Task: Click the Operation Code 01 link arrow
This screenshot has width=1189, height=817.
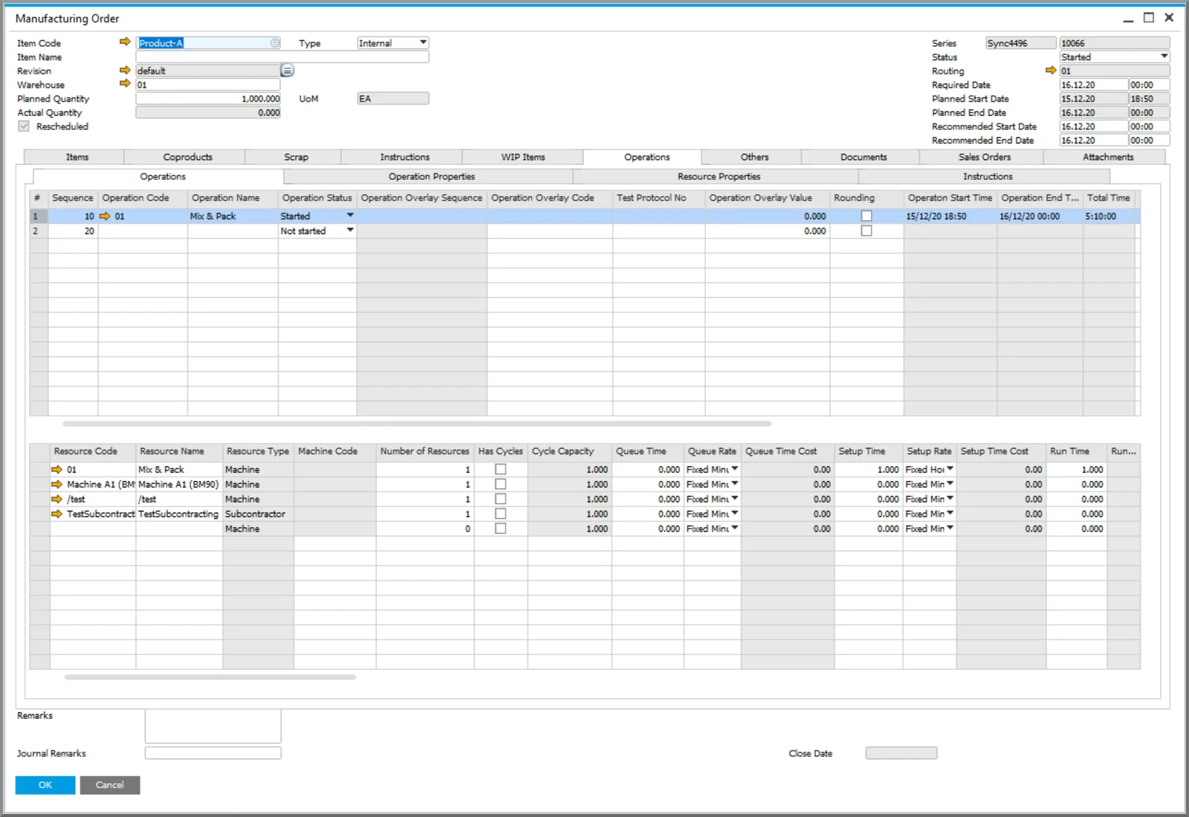Action: tap(105, 216)
